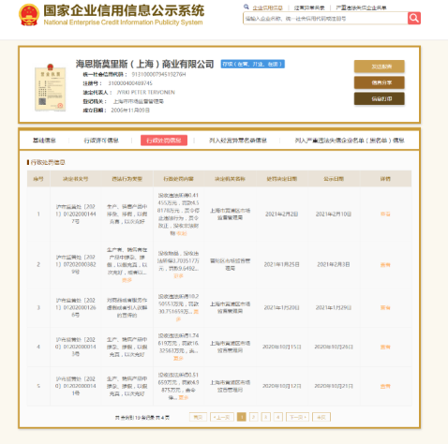Expand 更多 in row 2 violation type

point(127,280)
